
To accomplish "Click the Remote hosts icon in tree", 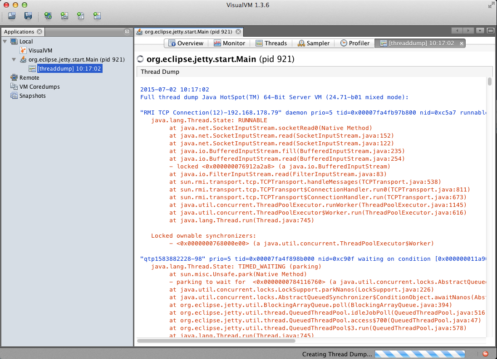I will (x=14, y=77).
